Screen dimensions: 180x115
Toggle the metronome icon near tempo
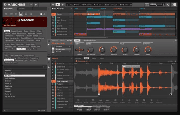point(68,5)
